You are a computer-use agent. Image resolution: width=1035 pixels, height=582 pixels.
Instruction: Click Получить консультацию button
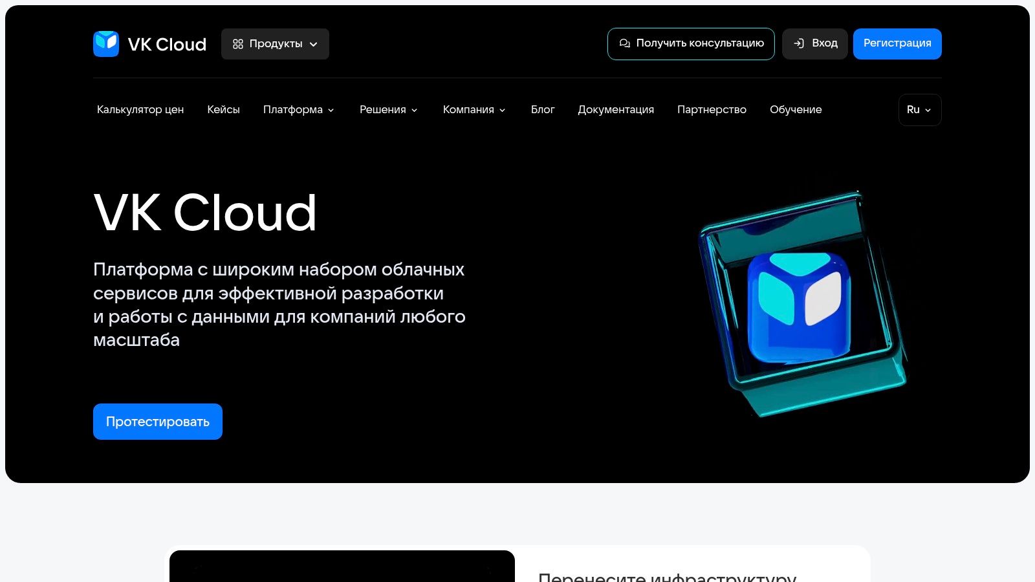click(x=691, y=44)
